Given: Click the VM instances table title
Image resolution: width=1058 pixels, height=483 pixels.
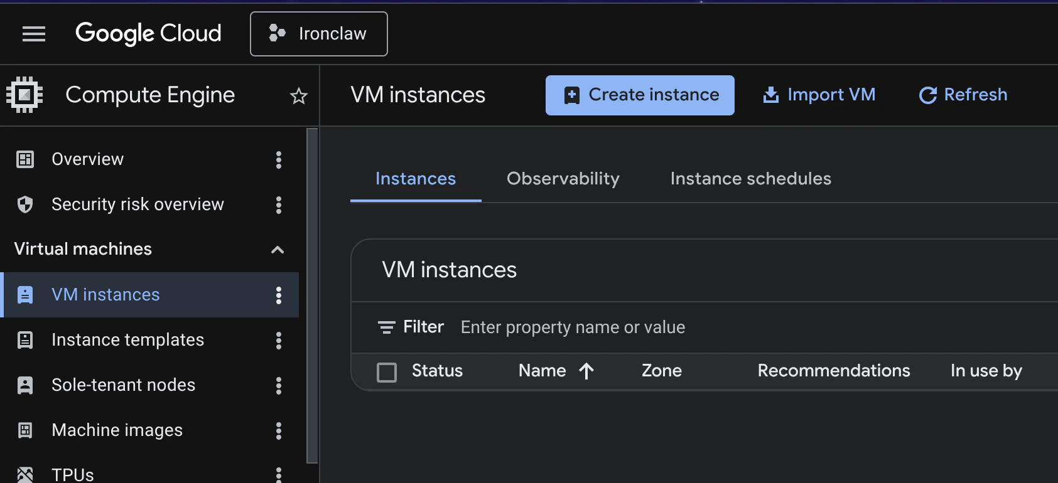Looking at the screenshot, I should tap(450, 270).
